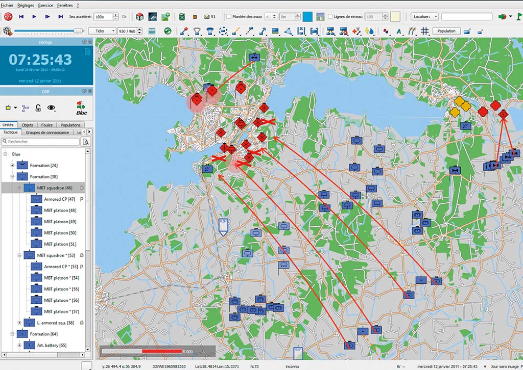Toggle the Lignes de niveau checkbox
The width and height of the screenshot is (523, 370).
[329, 17]
